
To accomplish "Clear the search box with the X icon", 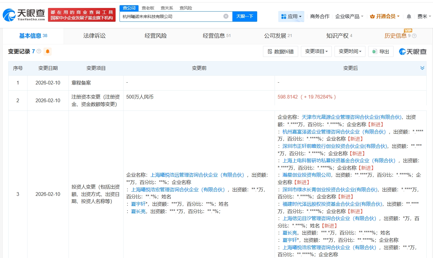I will 226,17.
